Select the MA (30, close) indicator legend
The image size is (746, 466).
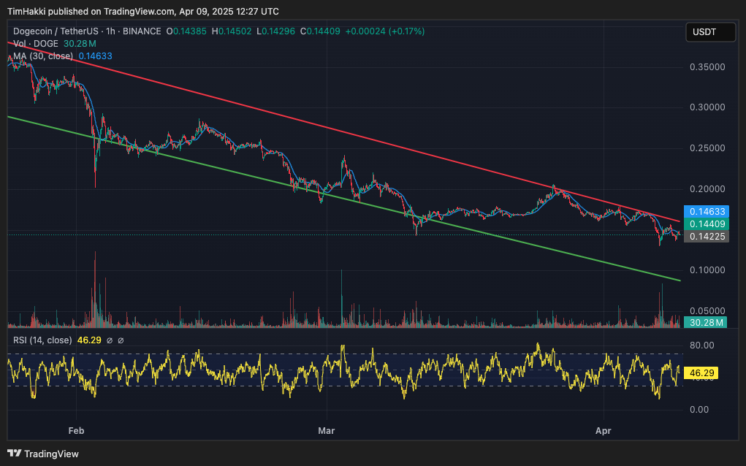point(43,56)
